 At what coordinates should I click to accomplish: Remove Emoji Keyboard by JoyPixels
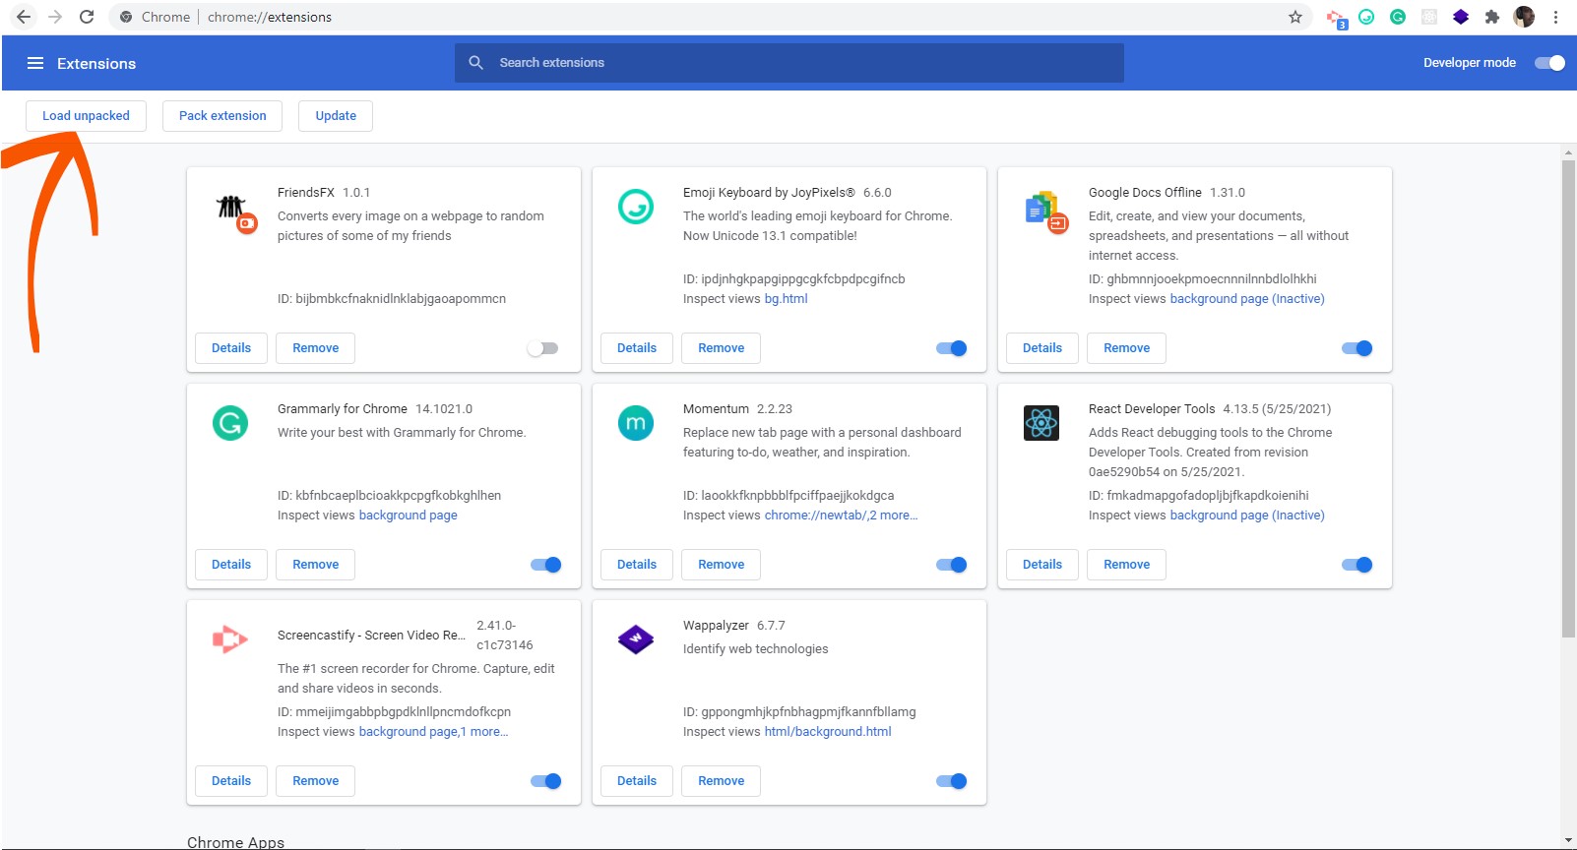click(x=721, y=348)
